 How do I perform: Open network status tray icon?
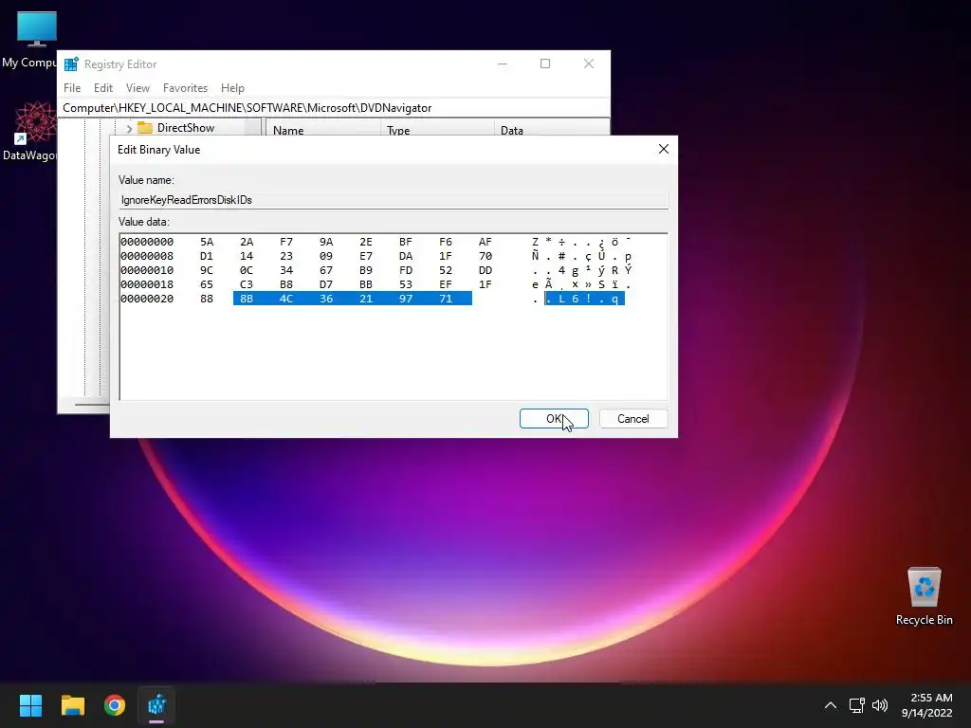pos(856,705)
